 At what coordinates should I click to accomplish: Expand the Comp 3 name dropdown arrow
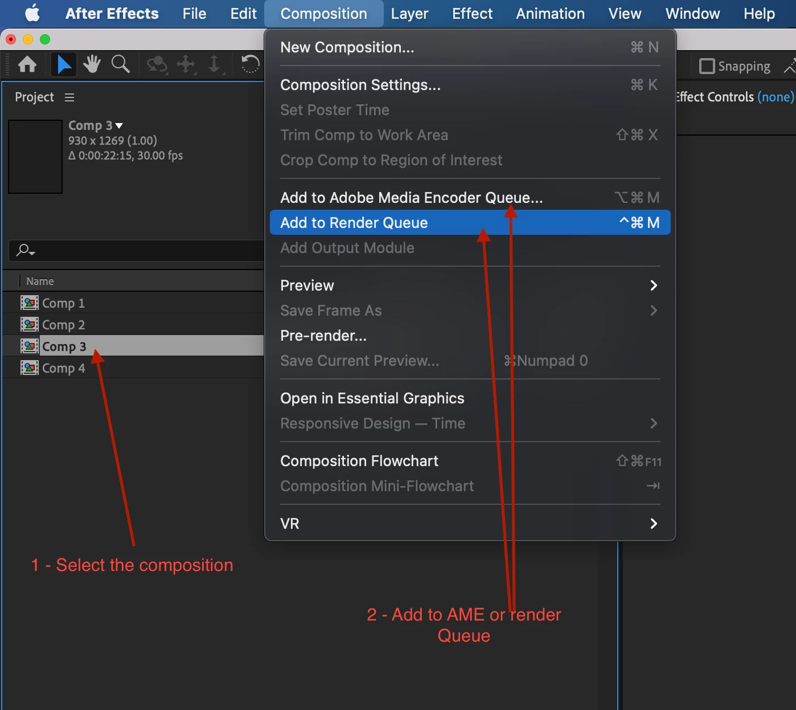pos(119,125)
